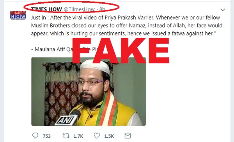Click the 1.5K likes count
Screen dimensions: 234x142
tap(109, 136)
